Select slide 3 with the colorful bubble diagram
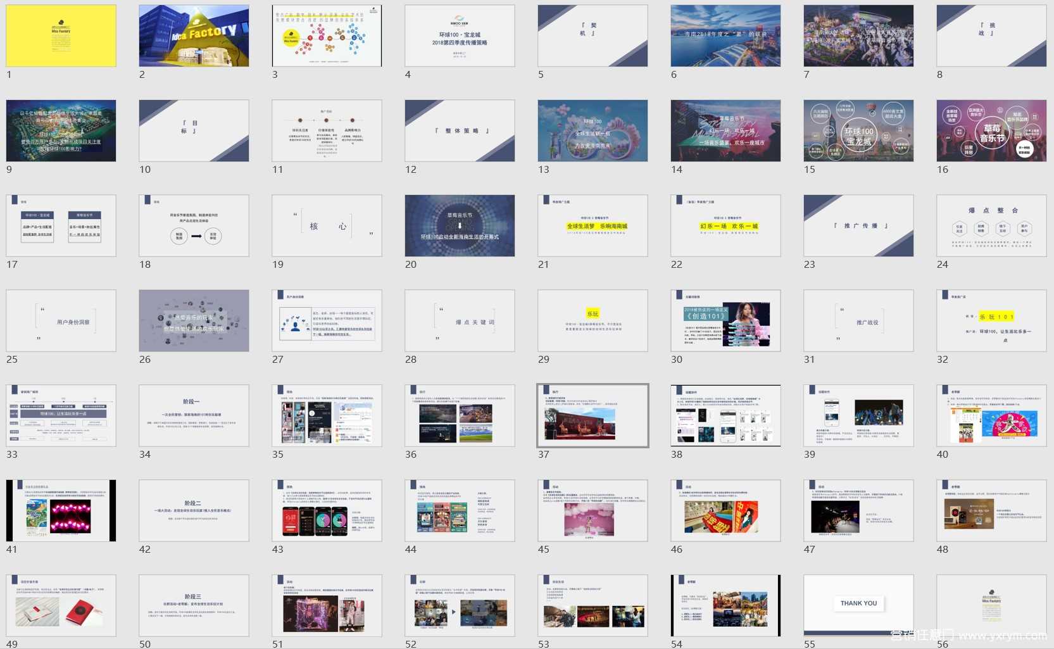Viewport: 1054px width, 649px height. pos(327,35)
